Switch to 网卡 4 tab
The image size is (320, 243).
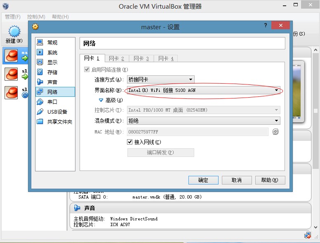(x=166, y=59)
